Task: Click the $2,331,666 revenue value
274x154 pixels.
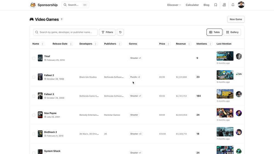Action: pos(181,77)
